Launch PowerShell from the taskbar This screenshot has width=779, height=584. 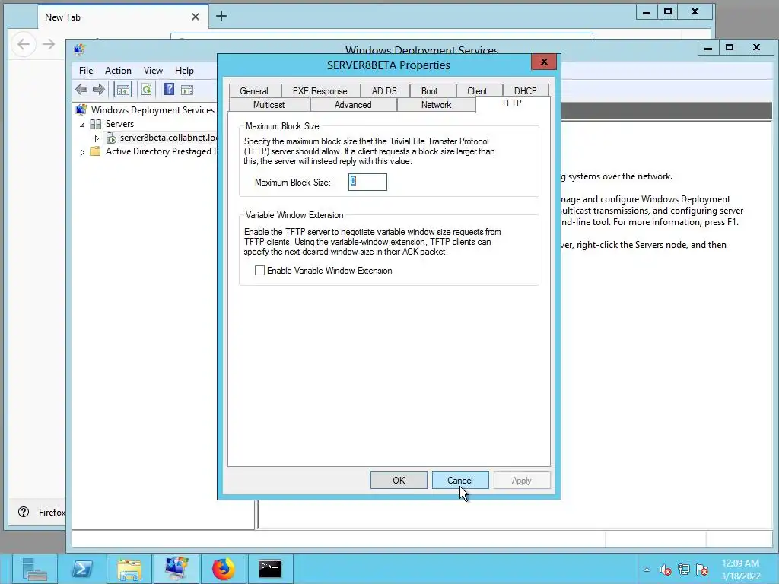coord(82,569)
